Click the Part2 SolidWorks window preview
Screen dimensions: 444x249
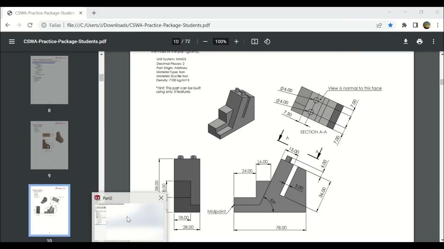click(129, 221)
